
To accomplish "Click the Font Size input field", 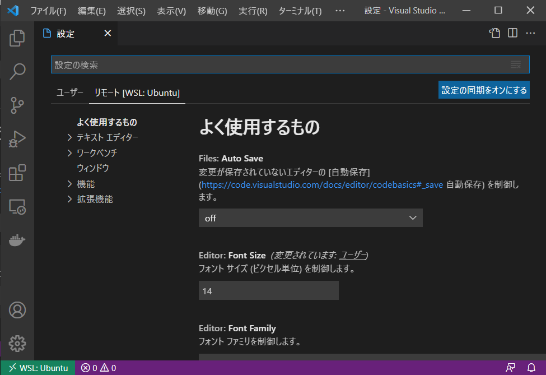I will [x=268, y=290].
